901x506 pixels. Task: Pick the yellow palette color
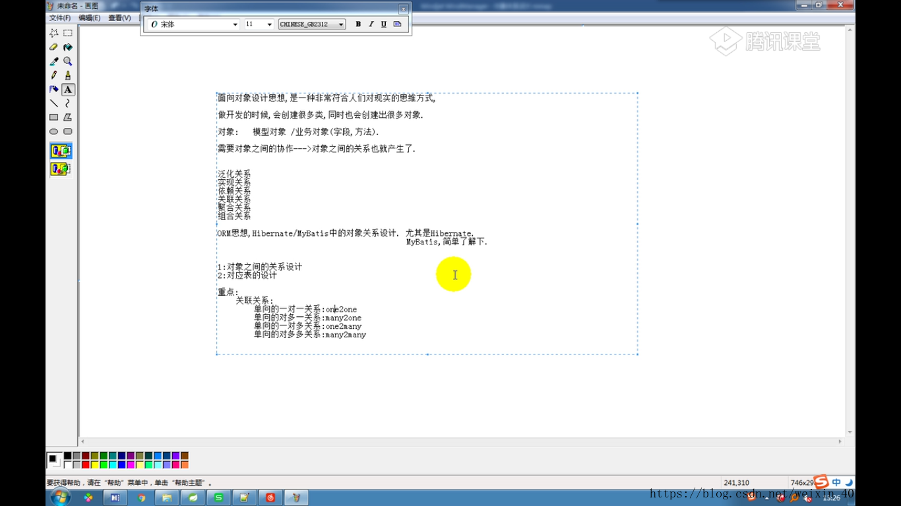tap(94, 465)
